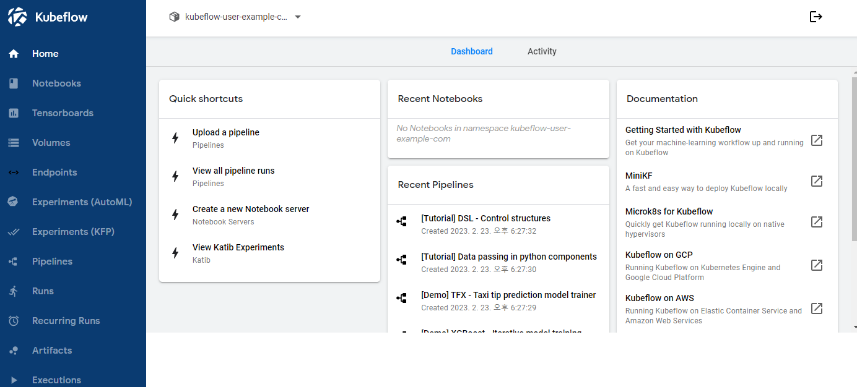Switch to the Activity tab
Image resolution: width=857 pixels, height=387 pixels.
pos(542,51)
